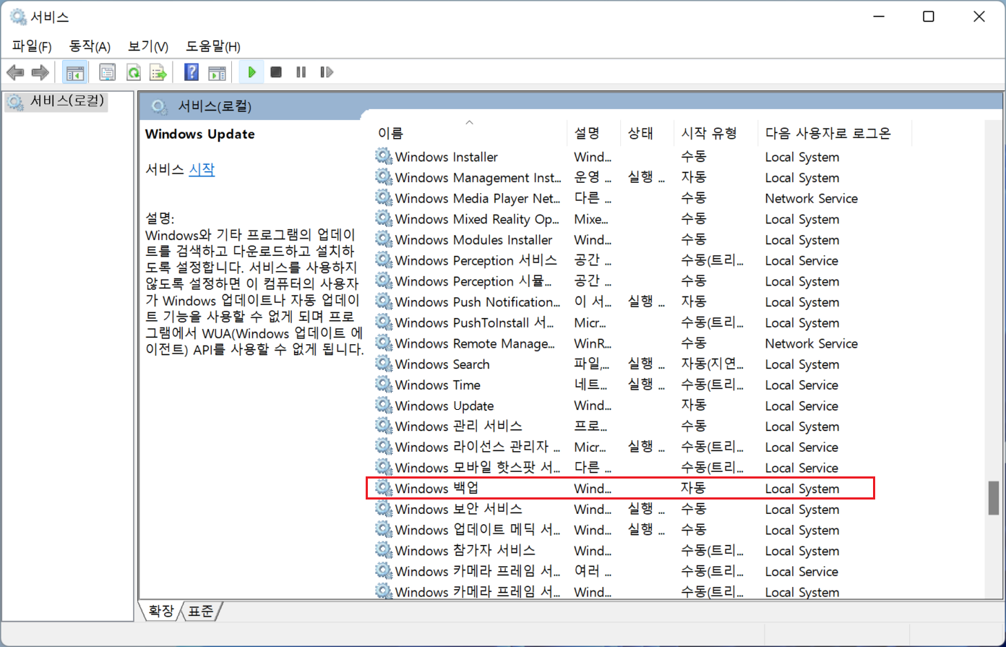Click the gear icon of Windows 보안 서비스
This screenshot has width=1006, height=647.
click(x=383, y=510)
